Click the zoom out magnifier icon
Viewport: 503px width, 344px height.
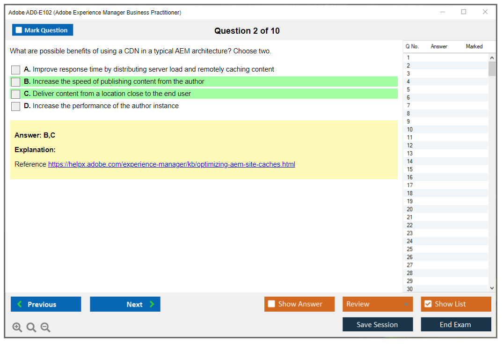coord(45,328)
